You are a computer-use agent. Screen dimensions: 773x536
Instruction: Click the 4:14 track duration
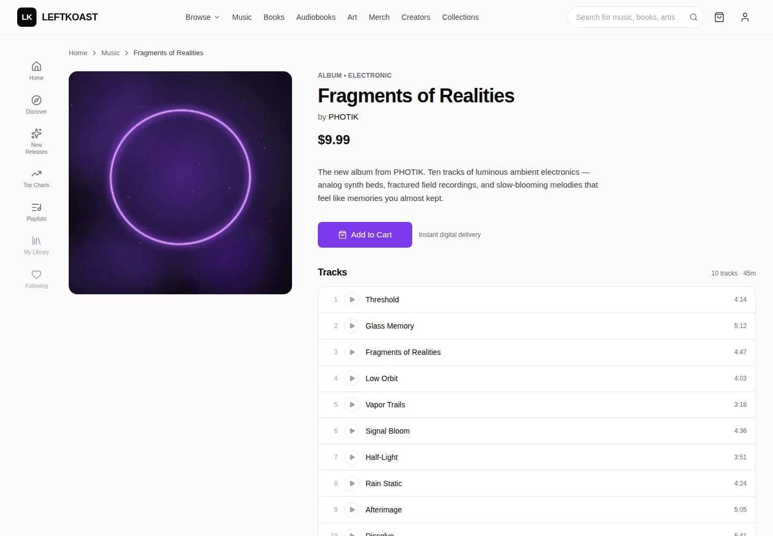pos(740,300)
